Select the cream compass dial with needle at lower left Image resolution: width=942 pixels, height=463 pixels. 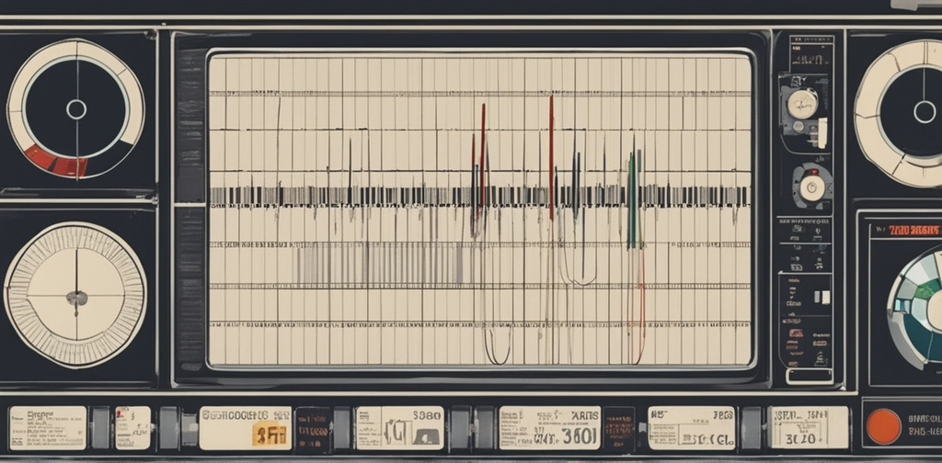coord(75,295)
